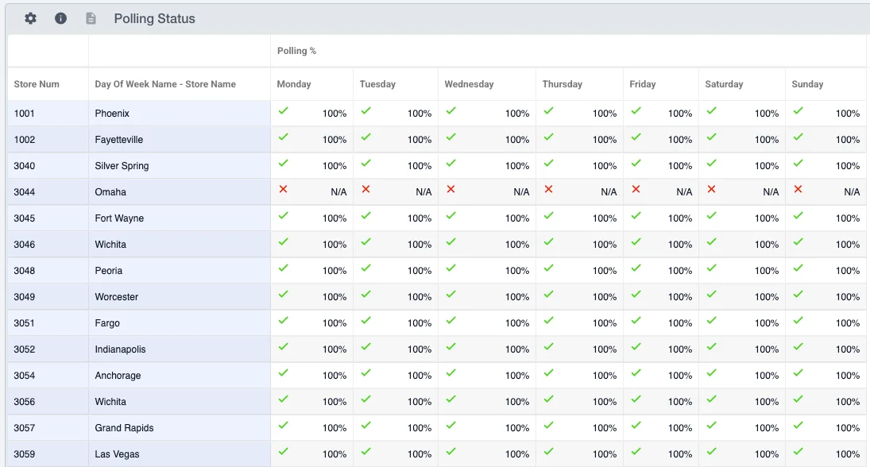Click the green check for Phoenix Monday
This screenshot has width=870, height=467.
click(283, 110)
